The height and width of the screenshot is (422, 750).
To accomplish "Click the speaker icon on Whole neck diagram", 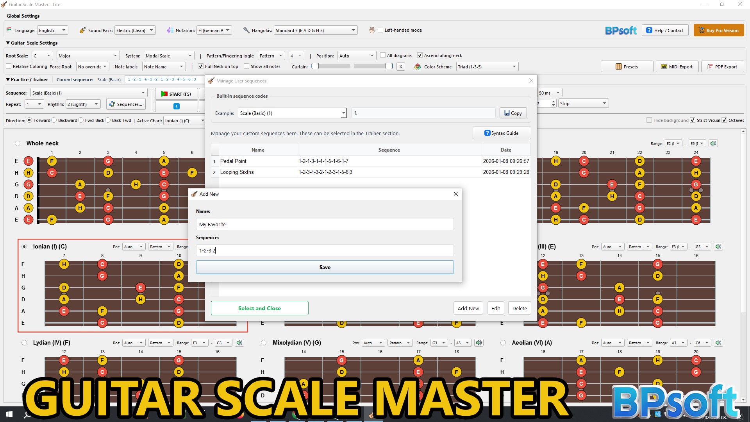I will (713, 143).
